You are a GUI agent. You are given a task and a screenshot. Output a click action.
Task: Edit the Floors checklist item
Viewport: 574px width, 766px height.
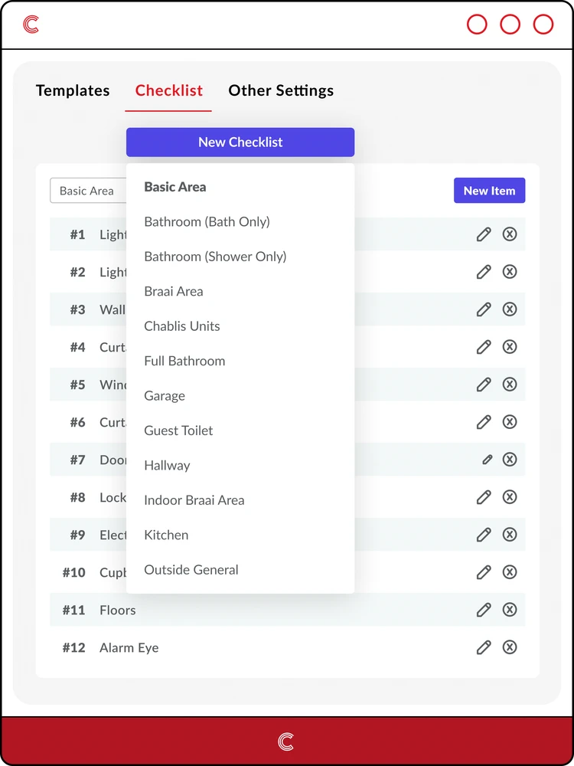pos(484,610)
